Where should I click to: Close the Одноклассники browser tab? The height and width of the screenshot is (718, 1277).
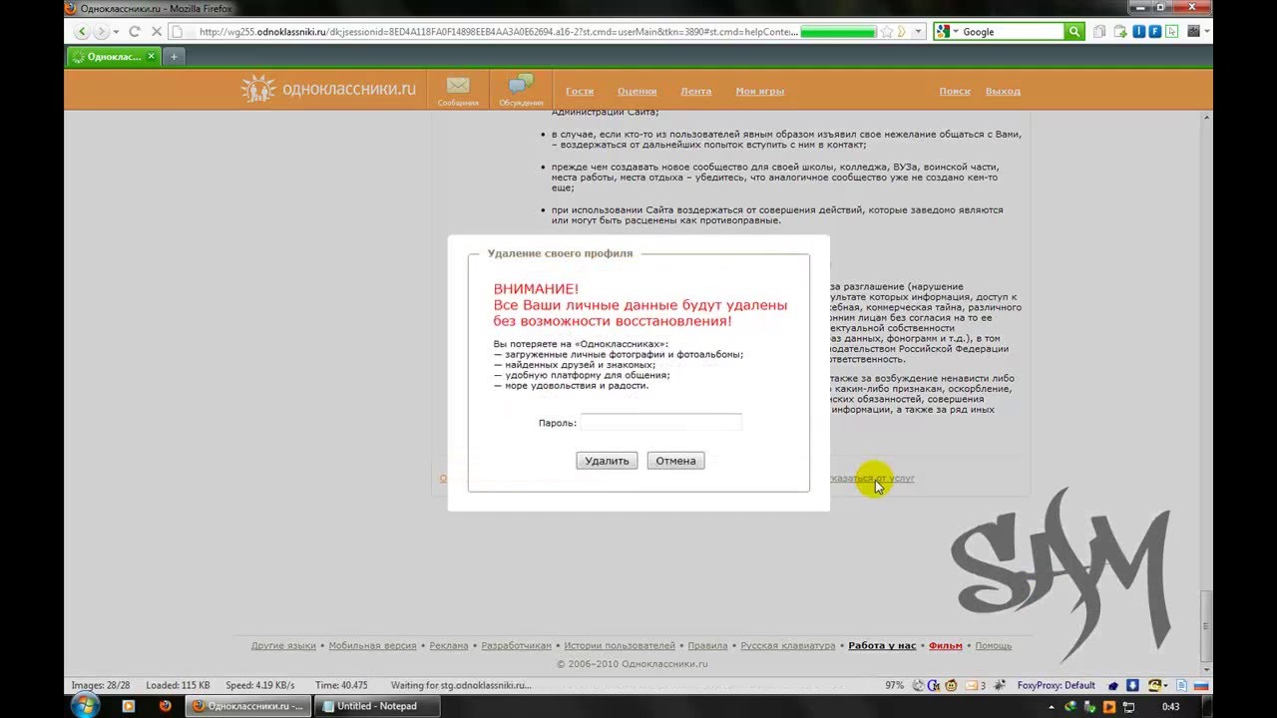click(152, 57)
